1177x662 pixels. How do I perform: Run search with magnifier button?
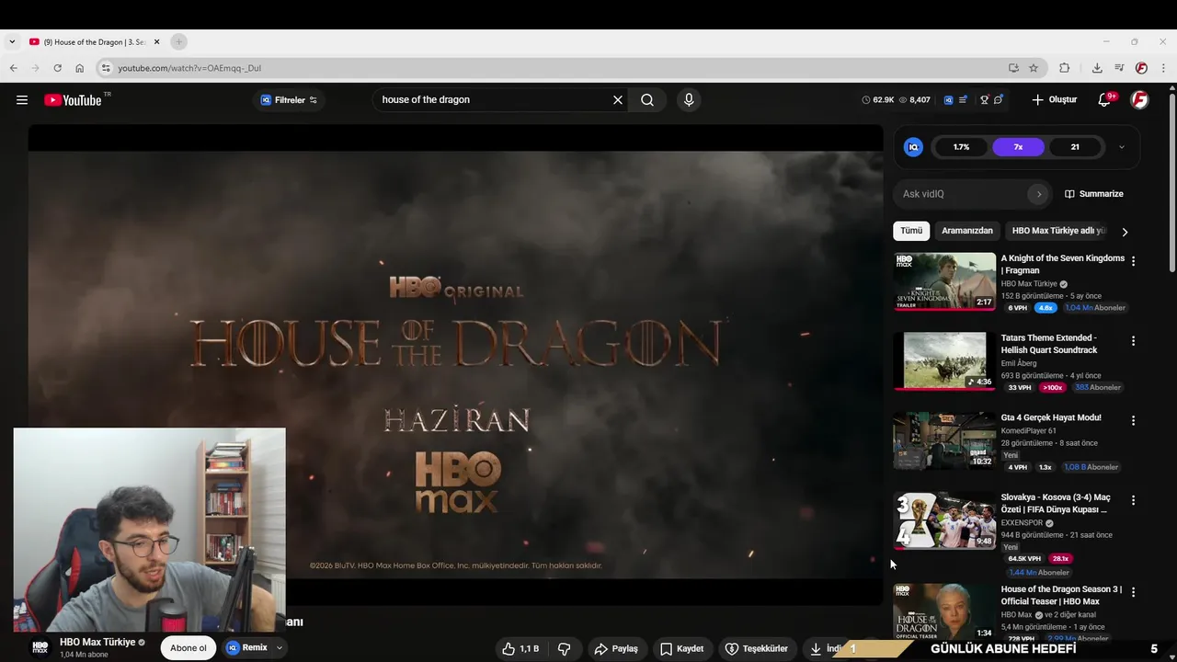pyautogui.click(x=647, y=100)
